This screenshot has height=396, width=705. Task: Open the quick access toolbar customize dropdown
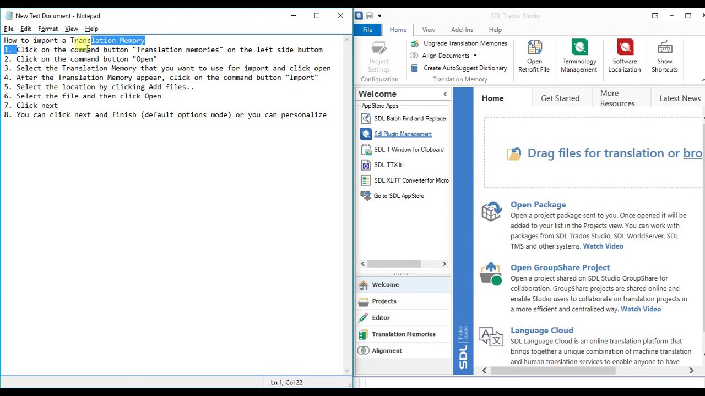pos(379,15)
